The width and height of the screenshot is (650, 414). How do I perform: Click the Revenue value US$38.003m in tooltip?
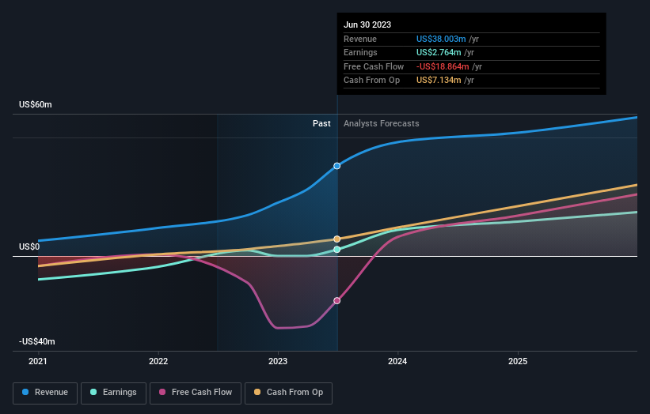click(x=441, y=39)
